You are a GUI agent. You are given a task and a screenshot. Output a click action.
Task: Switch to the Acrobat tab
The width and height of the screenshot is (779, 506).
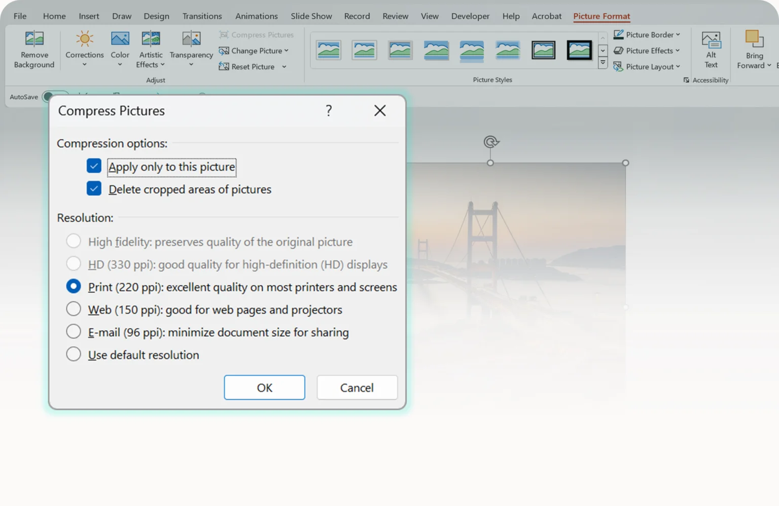click(x=546, y=16)
